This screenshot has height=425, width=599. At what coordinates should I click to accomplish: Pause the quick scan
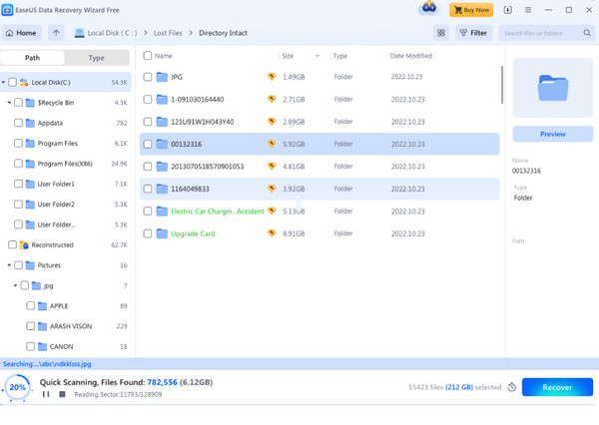46,394
